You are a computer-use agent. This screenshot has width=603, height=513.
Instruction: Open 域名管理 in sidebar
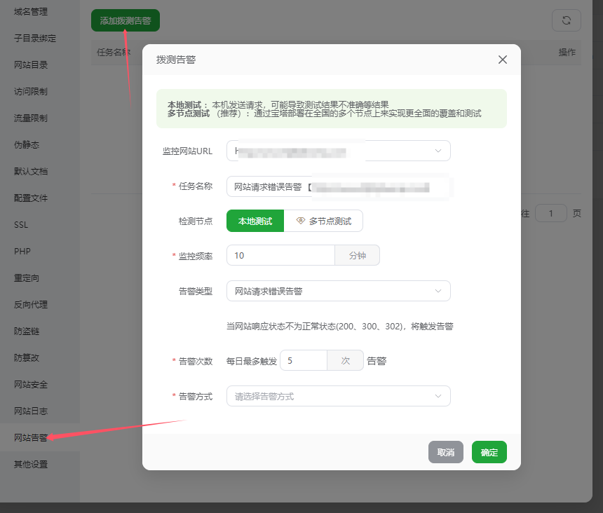click(31, 11)
